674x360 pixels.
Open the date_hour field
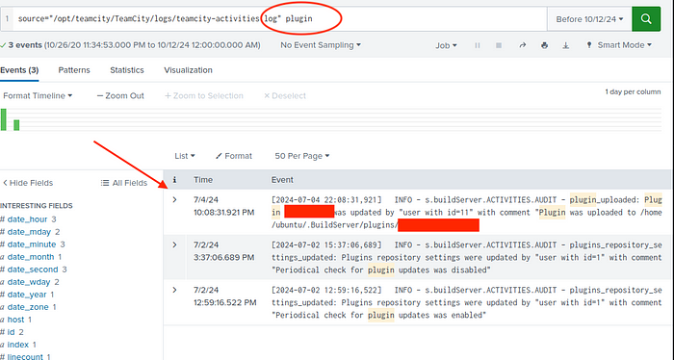pos(27,219)
